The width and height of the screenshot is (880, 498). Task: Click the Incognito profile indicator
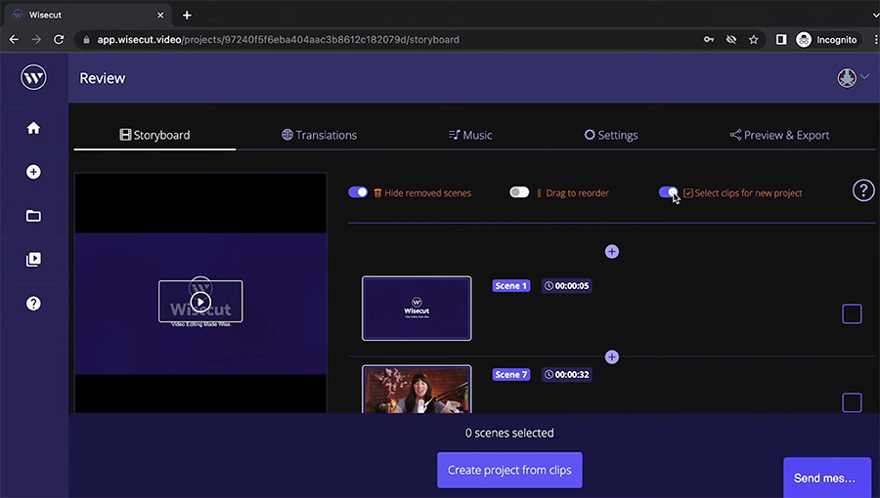tap(828, 40)
